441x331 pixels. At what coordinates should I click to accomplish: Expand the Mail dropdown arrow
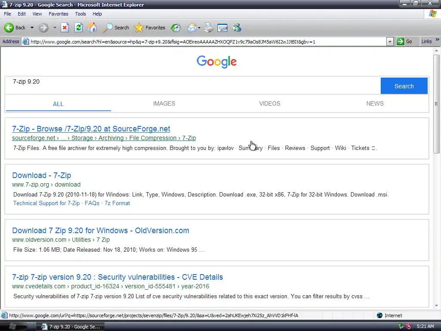click(x=199, y=28)
